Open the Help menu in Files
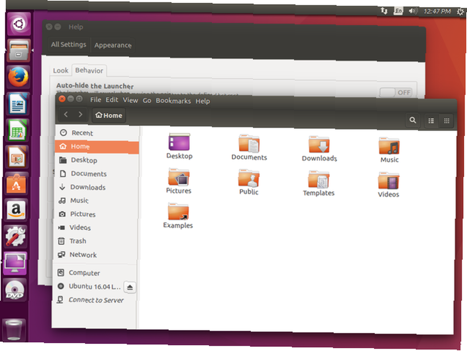 click(203, 101)
